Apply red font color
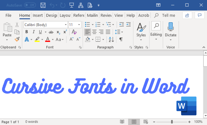This screenshot has height=125, width=207. (x=48, y=39)
